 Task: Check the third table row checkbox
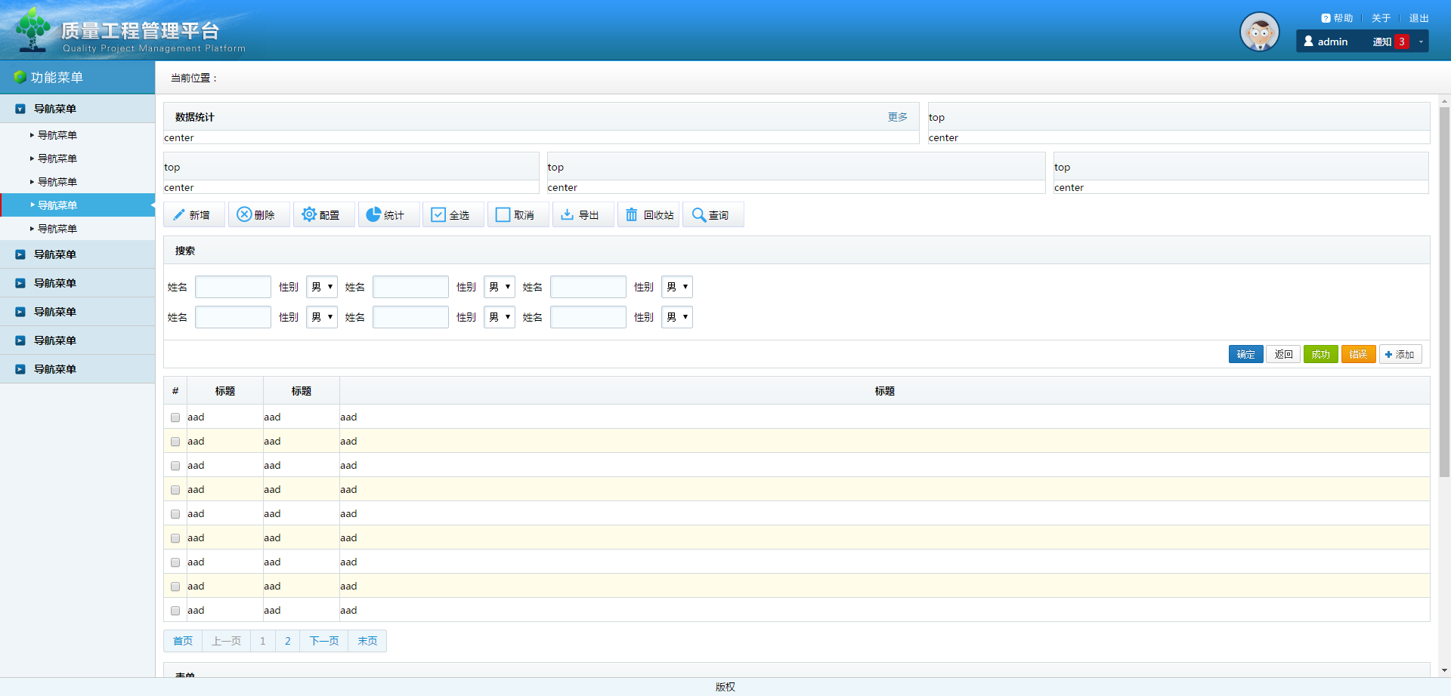click(175, 466)
